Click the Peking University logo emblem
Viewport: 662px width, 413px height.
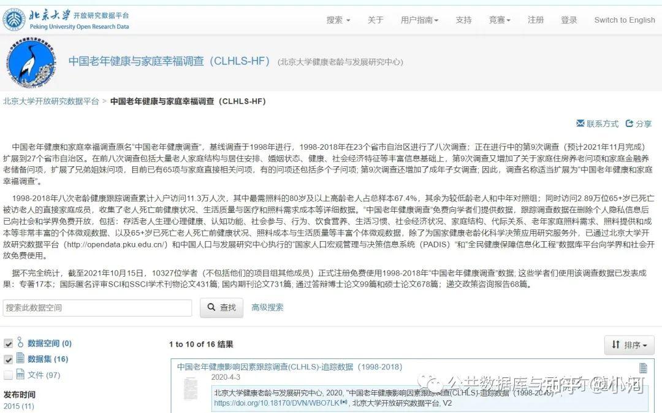(x=14, y=20)
